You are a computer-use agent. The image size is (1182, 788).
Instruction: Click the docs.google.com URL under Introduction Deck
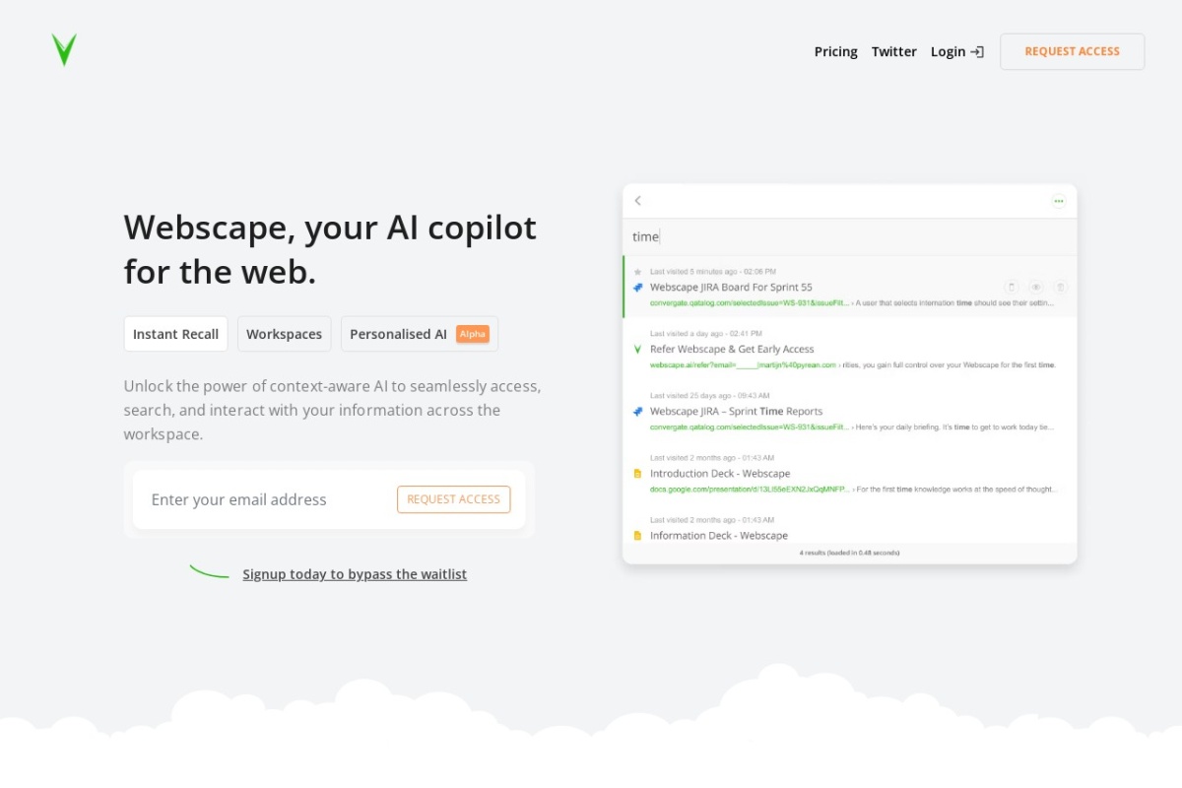(749, 490)
